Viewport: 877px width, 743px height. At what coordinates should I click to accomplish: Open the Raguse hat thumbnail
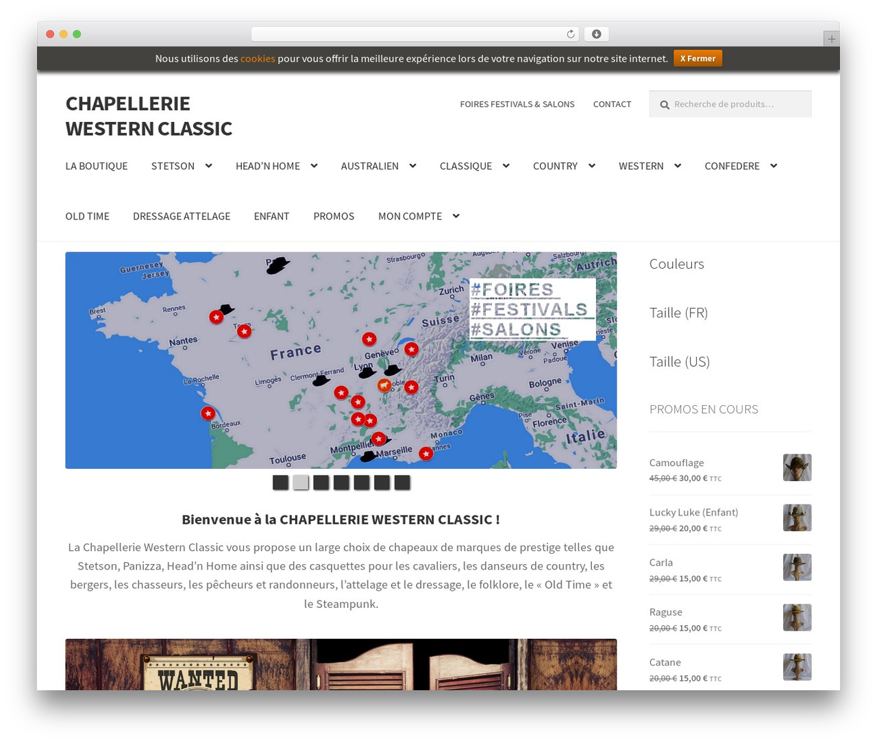pos(797,618)
